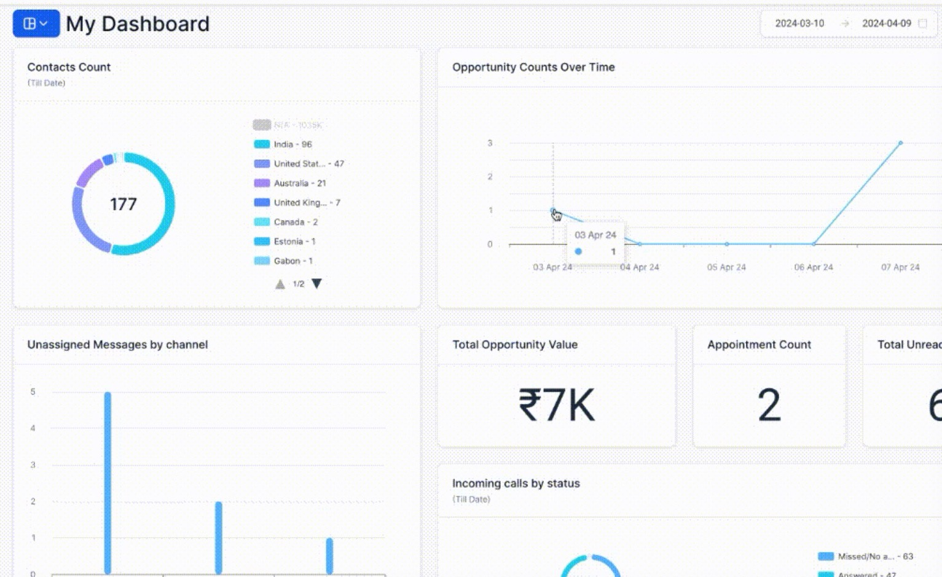
Task: Click the calendar icon in date range
Action: click(x=922, y=23)
